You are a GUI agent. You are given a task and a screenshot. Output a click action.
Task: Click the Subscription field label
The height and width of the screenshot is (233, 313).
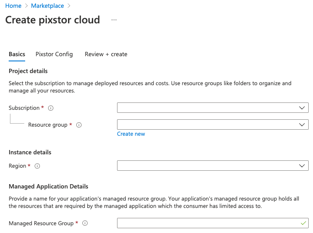coord(24,108)
